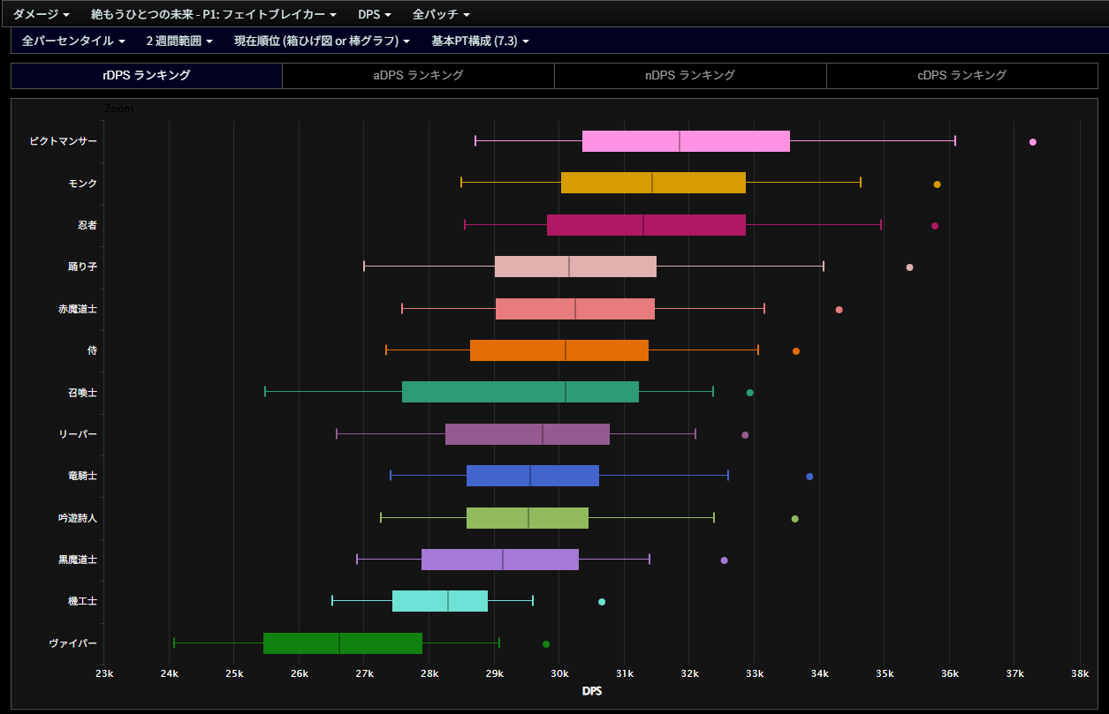This screenshot has height=714, width=1109.
Task: Switch to the cDPS ランキング tab
Action: pyautogui.click(x=961, y=76)
